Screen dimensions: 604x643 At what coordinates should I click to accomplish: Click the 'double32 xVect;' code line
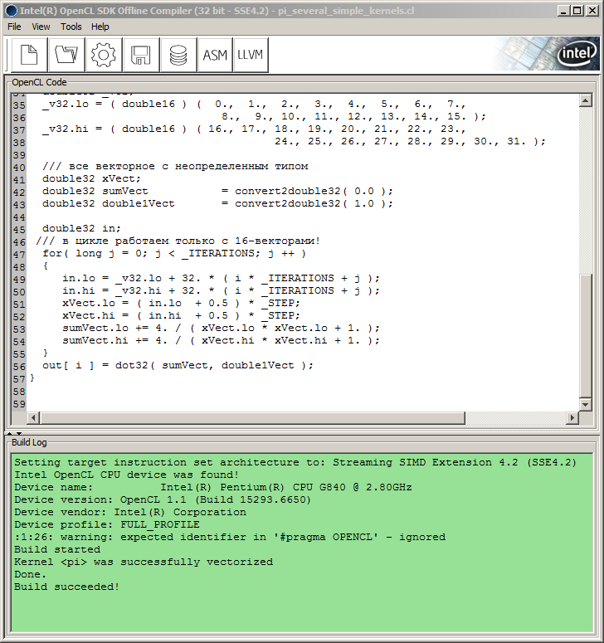point(91,178)
